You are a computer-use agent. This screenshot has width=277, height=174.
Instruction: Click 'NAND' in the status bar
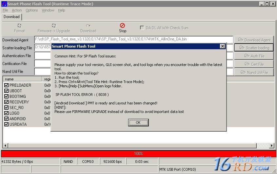tap(69, 162)
